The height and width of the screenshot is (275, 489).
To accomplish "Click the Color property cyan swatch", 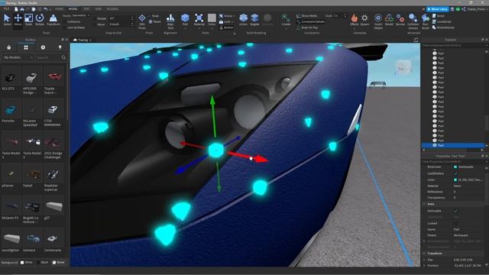I will pyautogui.click(x=455, y=180).
